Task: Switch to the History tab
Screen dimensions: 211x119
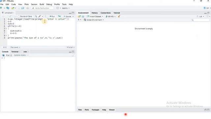Action: 95,13
